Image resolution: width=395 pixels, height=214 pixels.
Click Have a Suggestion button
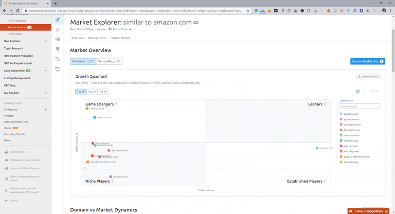(x=368, y=211)
